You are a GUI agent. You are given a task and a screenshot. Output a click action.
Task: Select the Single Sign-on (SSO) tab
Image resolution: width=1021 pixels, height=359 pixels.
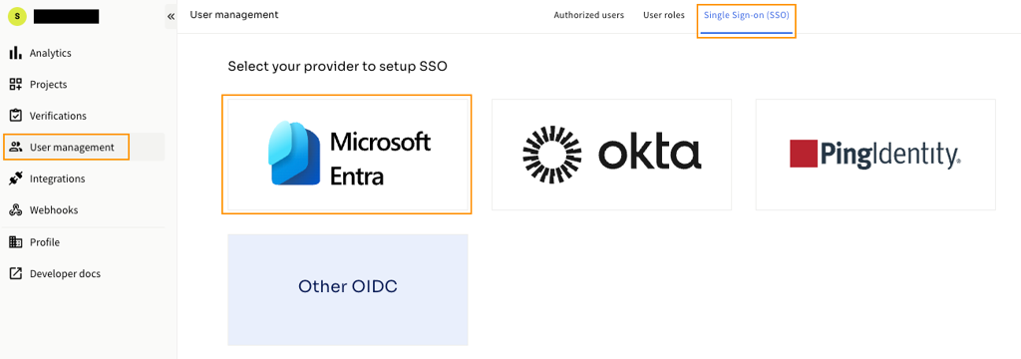[x=746, y=15]
